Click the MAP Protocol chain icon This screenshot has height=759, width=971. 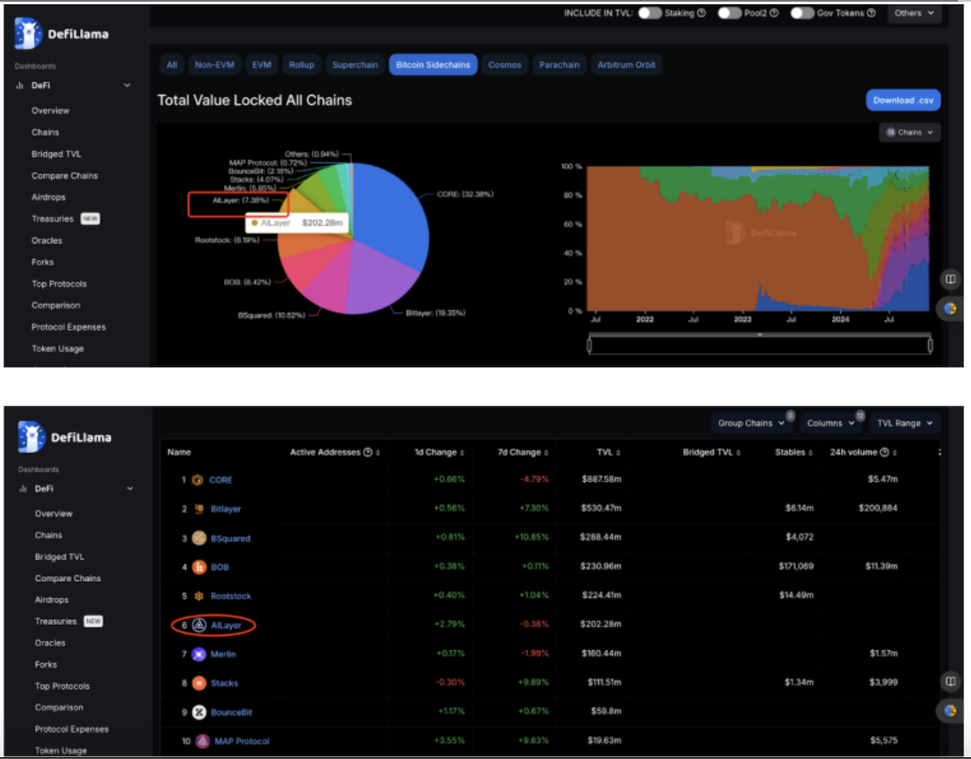pos(203,741)
